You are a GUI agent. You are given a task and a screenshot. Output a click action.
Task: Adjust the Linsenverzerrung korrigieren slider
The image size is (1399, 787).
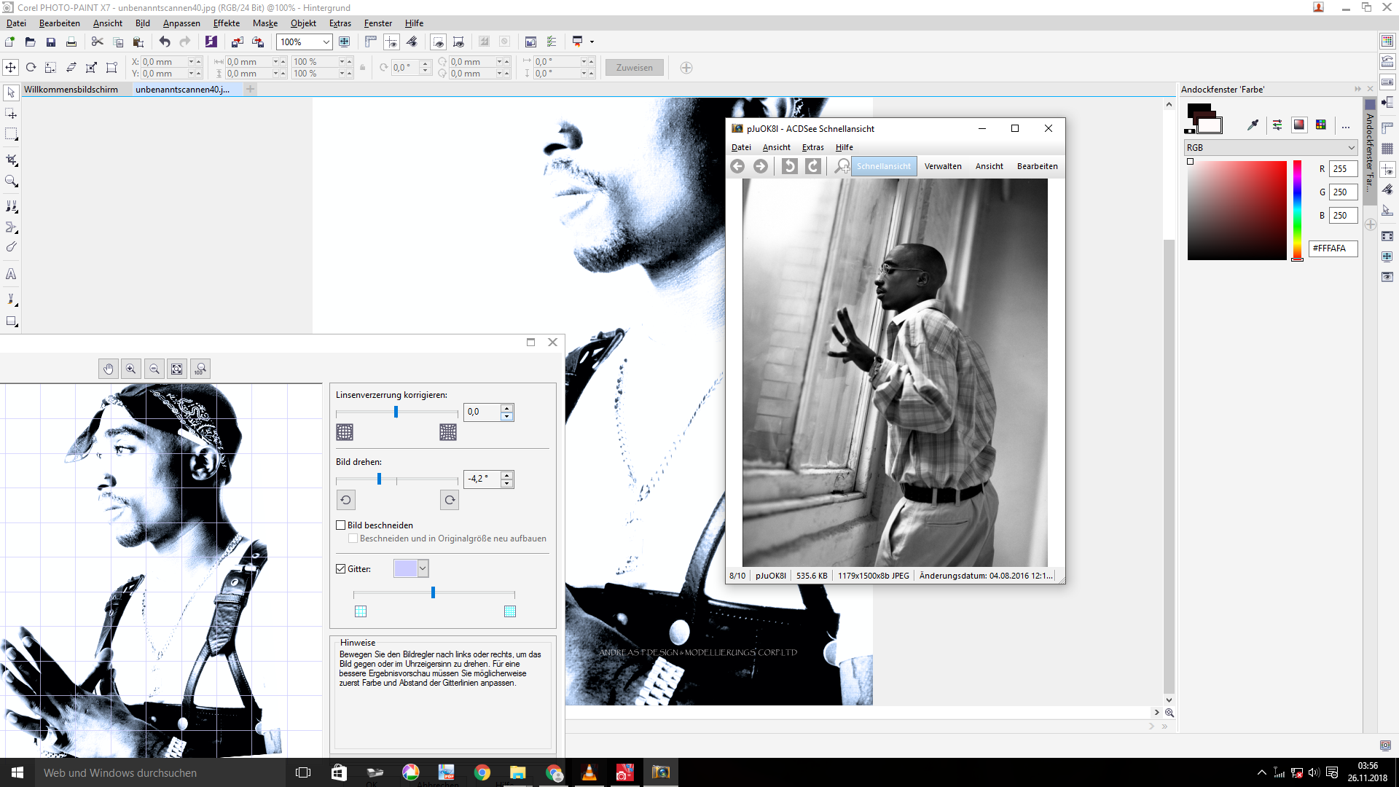pyautogui.click(x=397, y=412)
